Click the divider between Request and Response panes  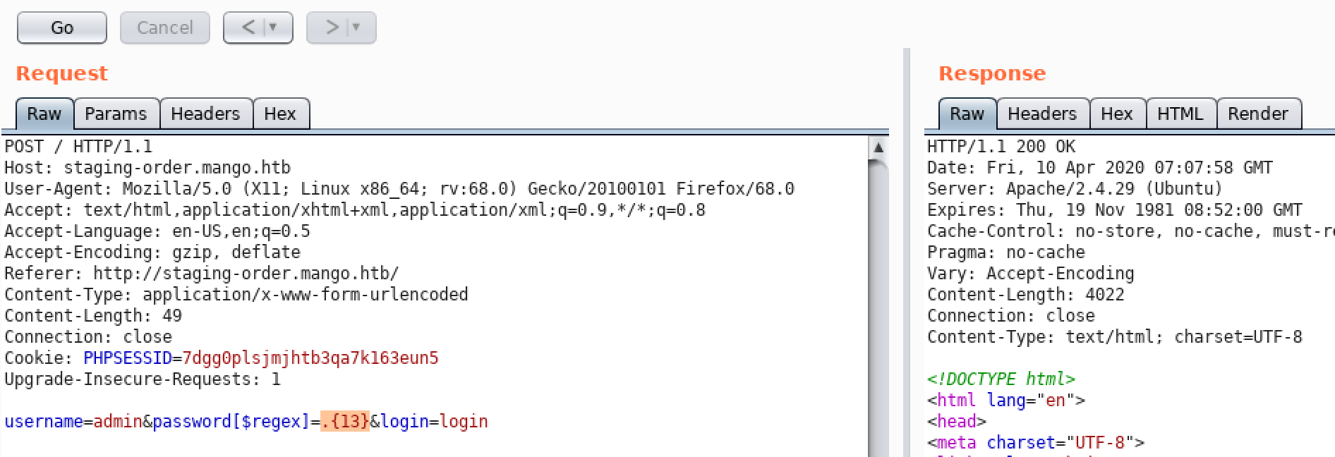(x=907, y=252)
